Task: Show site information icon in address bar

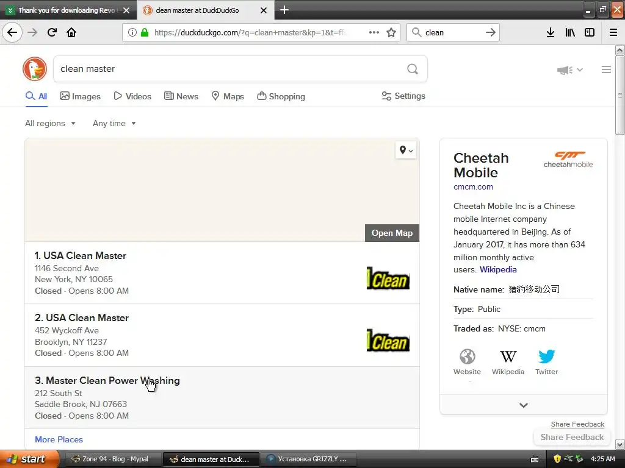Action: pyautogui.click(x=132, y=32)
